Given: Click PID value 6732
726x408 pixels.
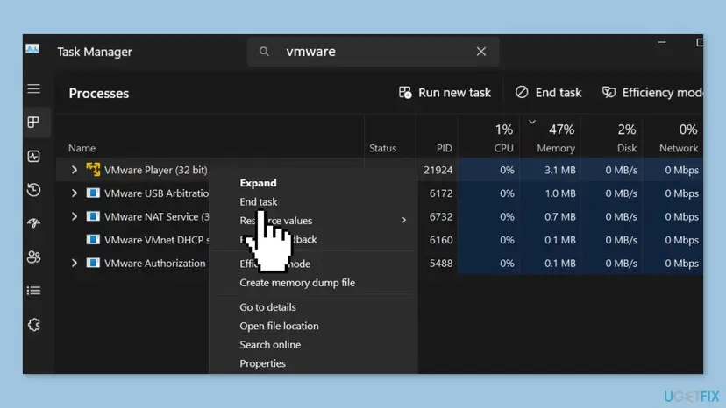Looking at the screenshot, I should 441,216.
